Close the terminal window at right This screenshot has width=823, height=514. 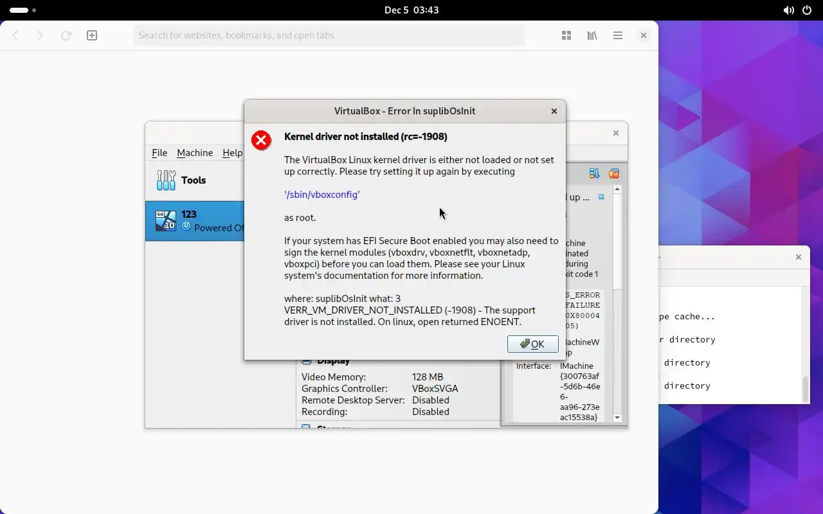(799, 257)
